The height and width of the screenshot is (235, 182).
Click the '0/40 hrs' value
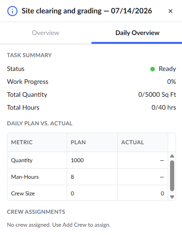[164, 107]
